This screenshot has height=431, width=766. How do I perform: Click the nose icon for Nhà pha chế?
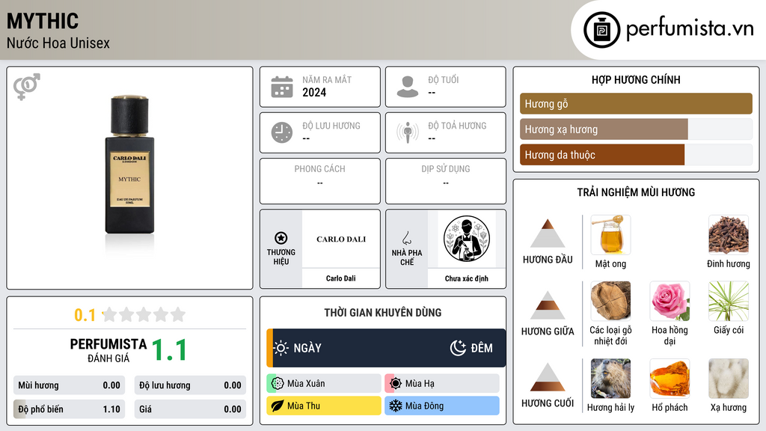[x=406, y=238]
